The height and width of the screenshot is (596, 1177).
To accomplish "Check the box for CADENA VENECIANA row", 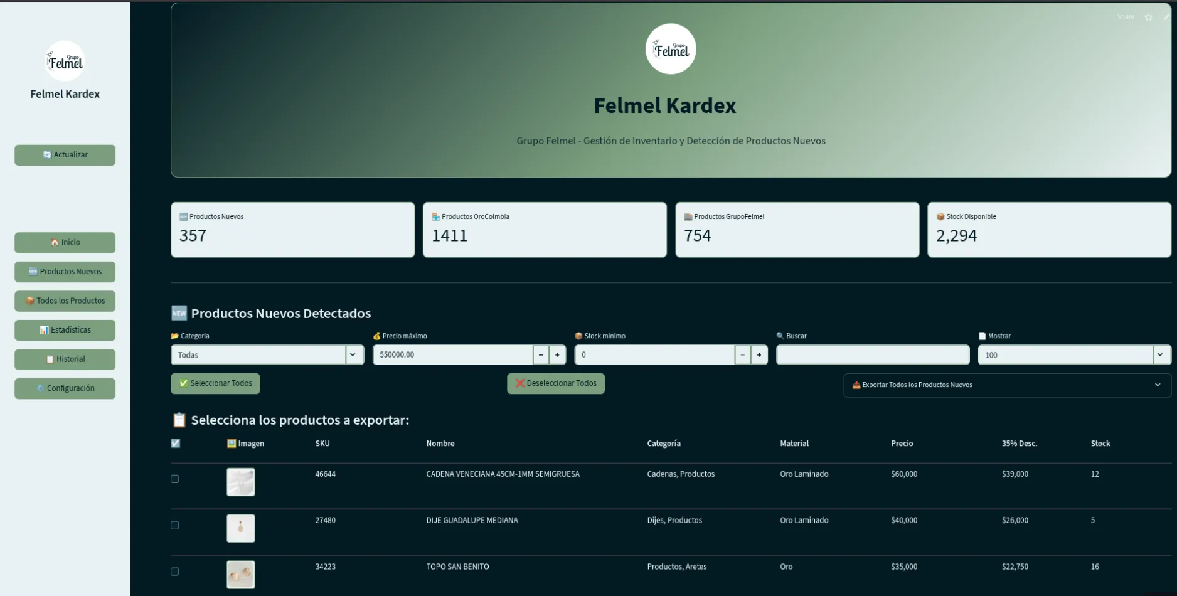I will point(175,479).
